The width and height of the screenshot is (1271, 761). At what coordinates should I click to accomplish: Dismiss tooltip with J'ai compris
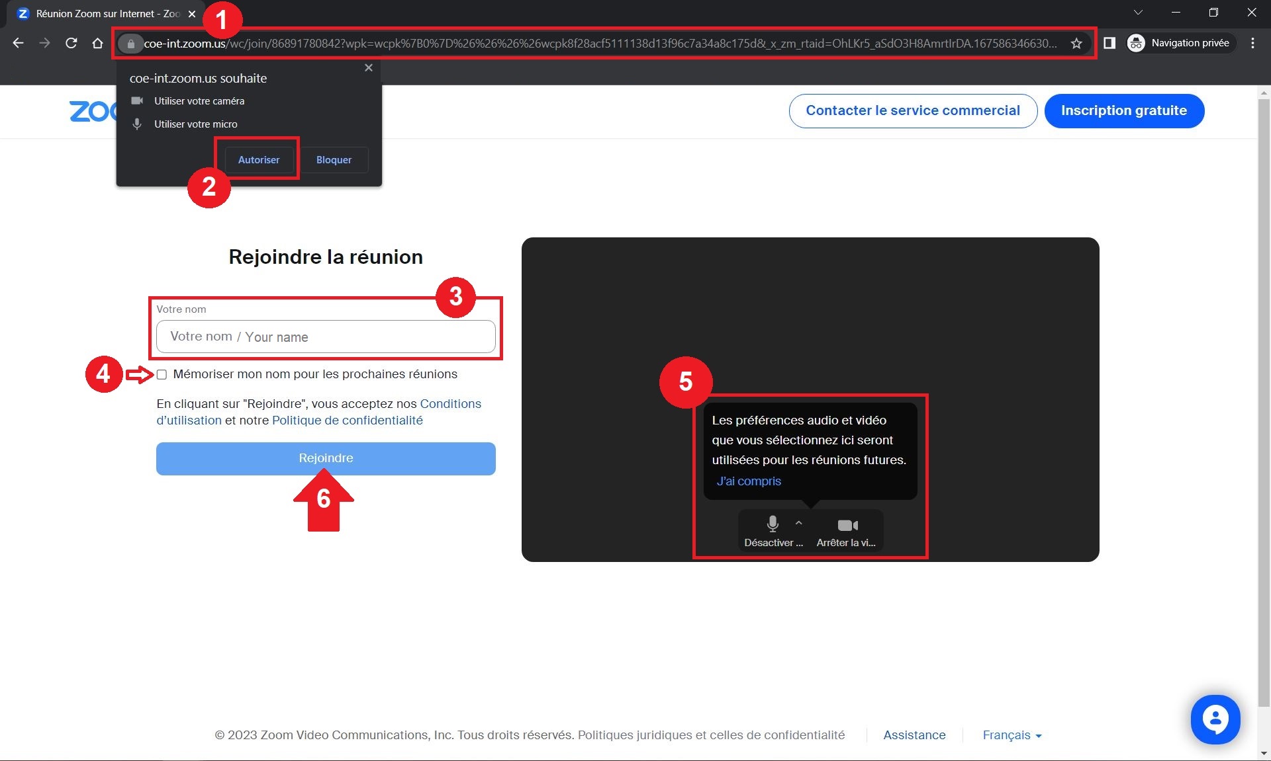[x=749, y=481]
